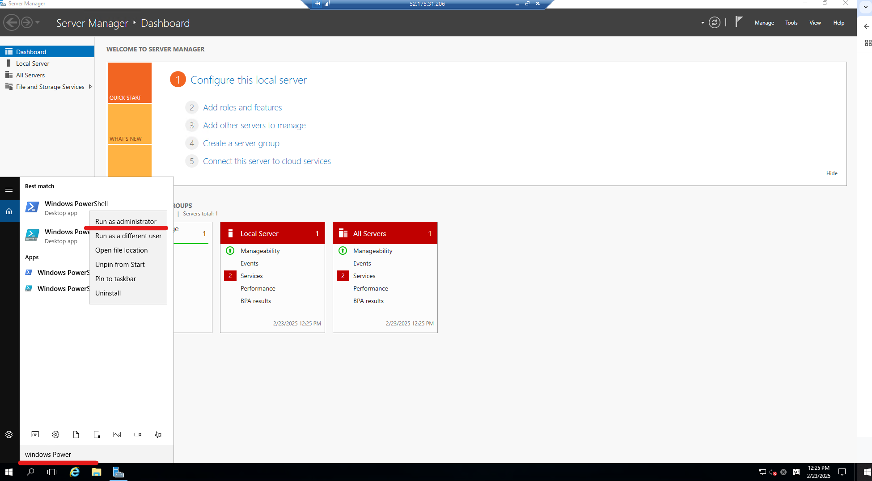This screenshot has height=481, width=872.
Task: Select Dashboard in the left navigation pane
Action: pyautogui.click(x=47, y=52)
